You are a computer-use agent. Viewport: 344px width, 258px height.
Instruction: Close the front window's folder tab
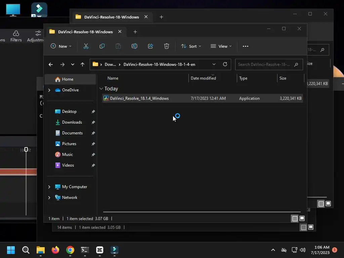(x=120, y=32)
